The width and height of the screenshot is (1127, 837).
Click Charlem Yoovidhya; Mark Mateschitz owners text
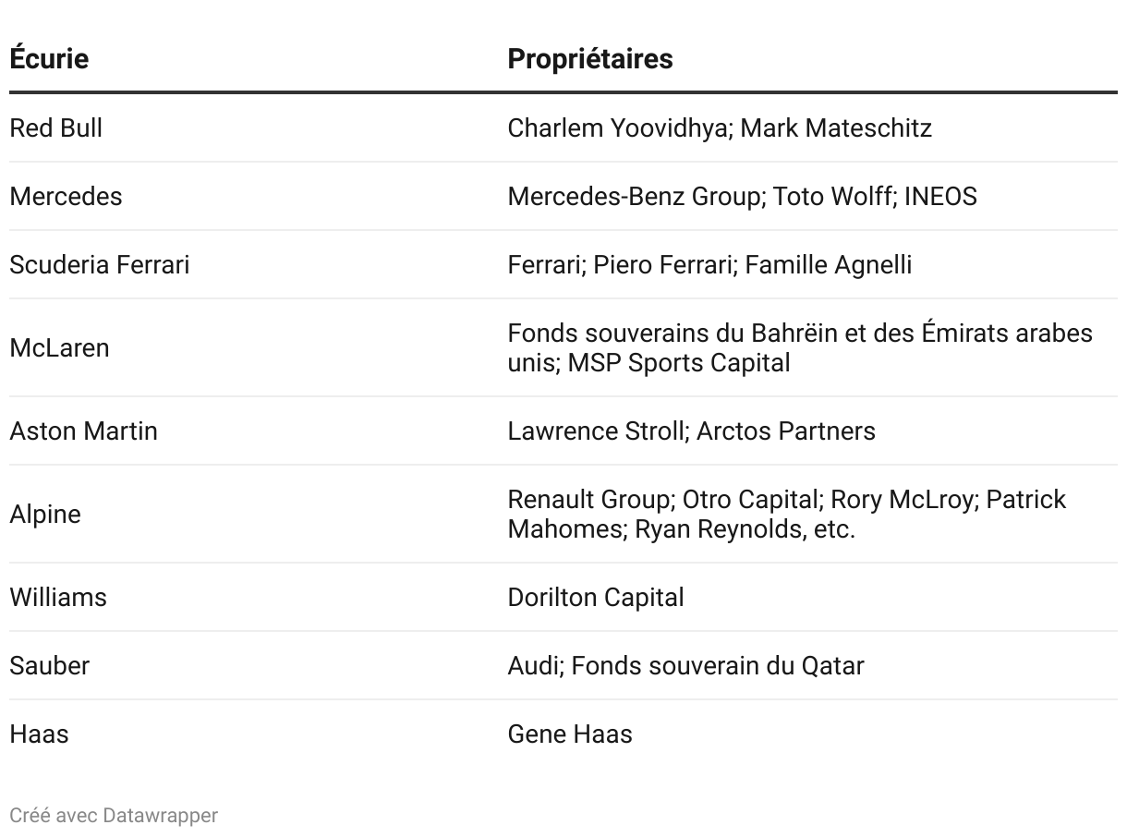720,127
